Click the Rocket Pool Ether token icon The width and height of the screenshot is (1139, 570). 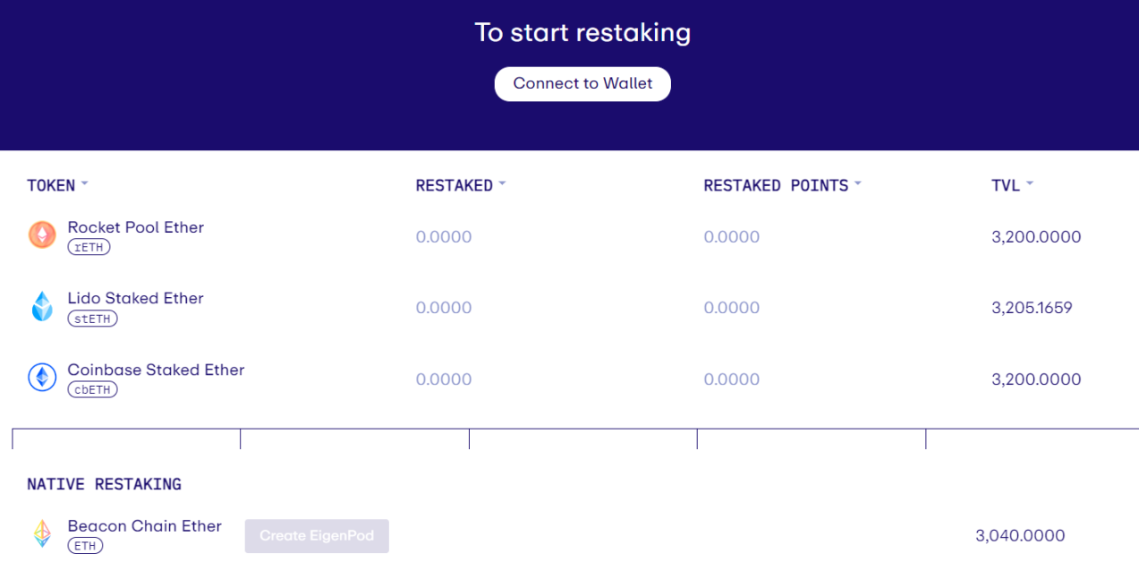41,234
